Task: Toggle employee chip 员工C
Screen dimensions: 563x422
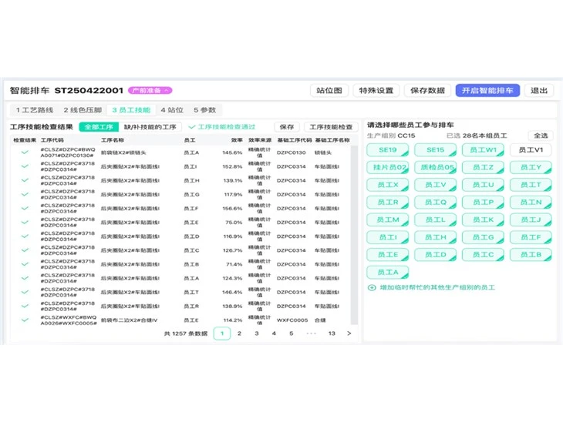Action: pos(483,255)
